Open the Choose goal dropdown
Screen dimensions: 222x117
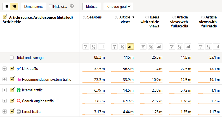coord(118,6)
